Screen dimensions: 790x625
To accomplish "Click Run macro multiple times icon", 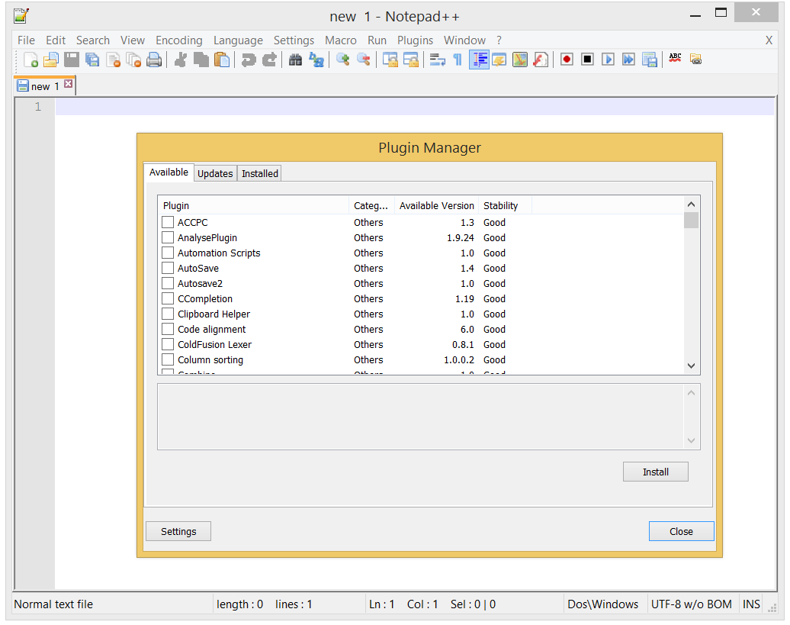I will (x=629, y=60).
